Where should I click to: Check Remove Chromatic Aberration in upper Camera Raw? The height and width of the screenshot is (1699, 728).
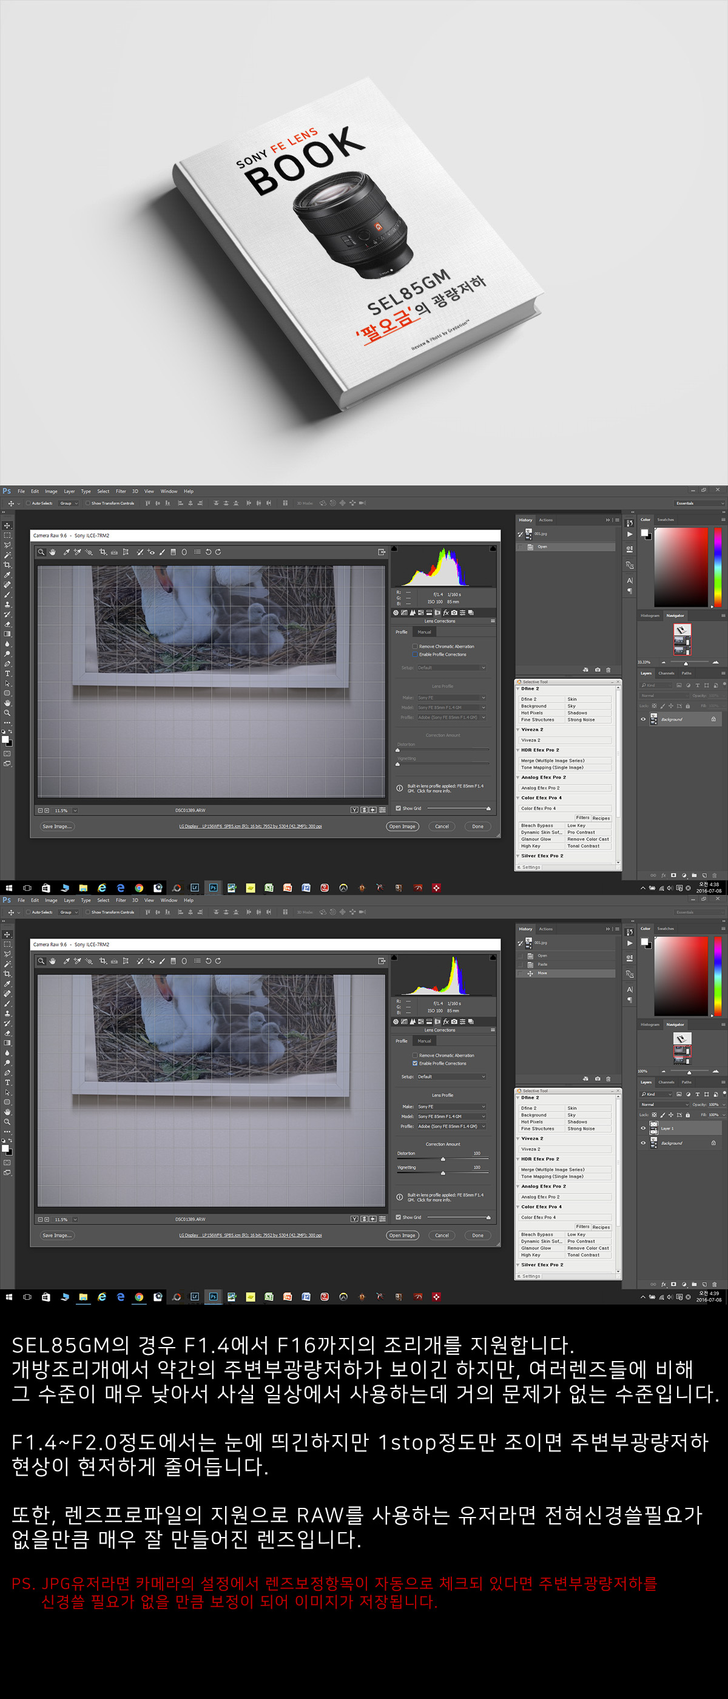(415, 646)
